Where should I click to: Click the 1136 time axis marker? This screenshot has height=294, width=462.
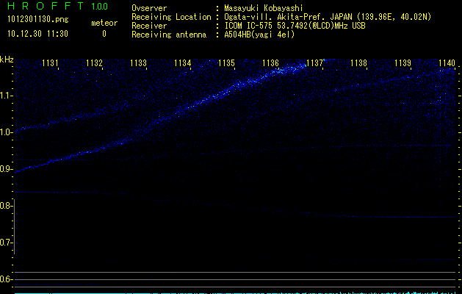[x=270, y=62]
